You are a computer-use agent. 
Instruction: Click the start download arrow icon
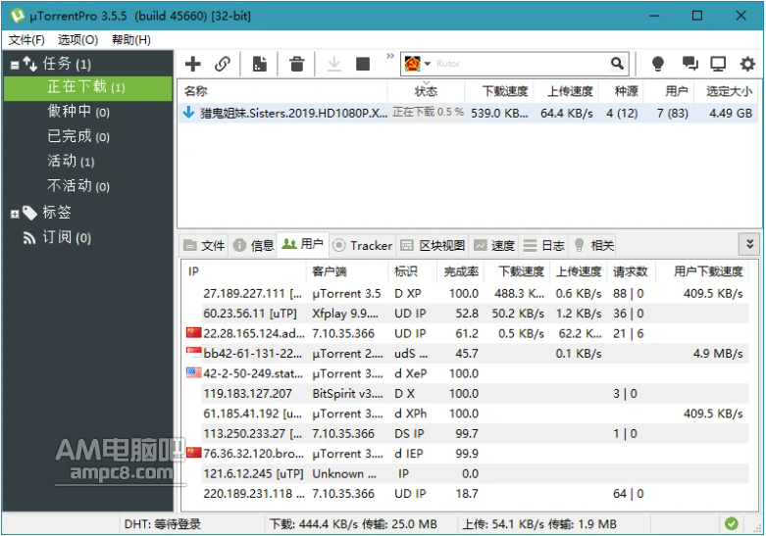click(334, 64)
